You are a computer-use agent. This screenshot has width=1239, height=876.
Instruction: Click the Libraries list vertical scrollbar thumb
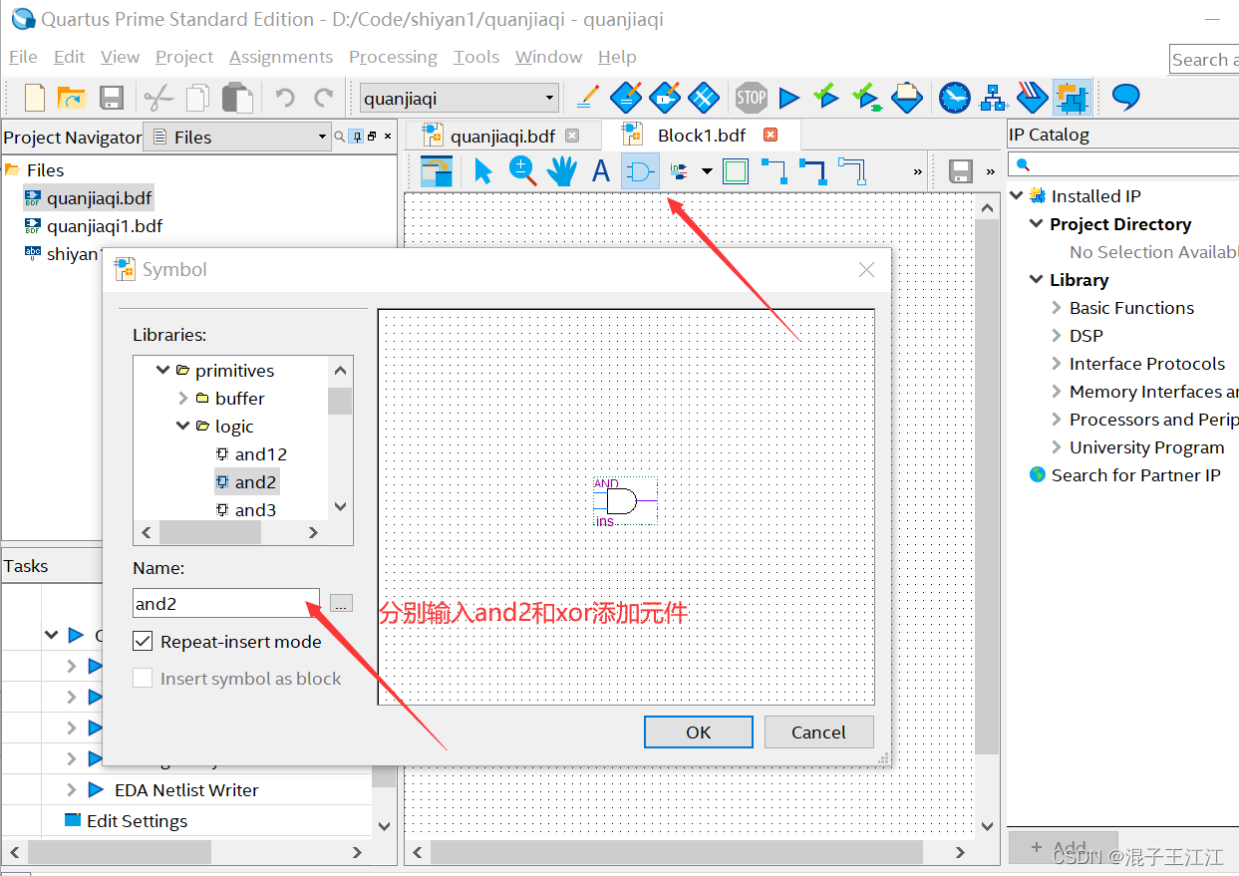tap(340, 401)
